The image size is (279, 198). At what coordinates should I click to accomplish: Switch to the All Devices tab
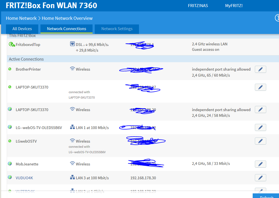click(22, 29)
